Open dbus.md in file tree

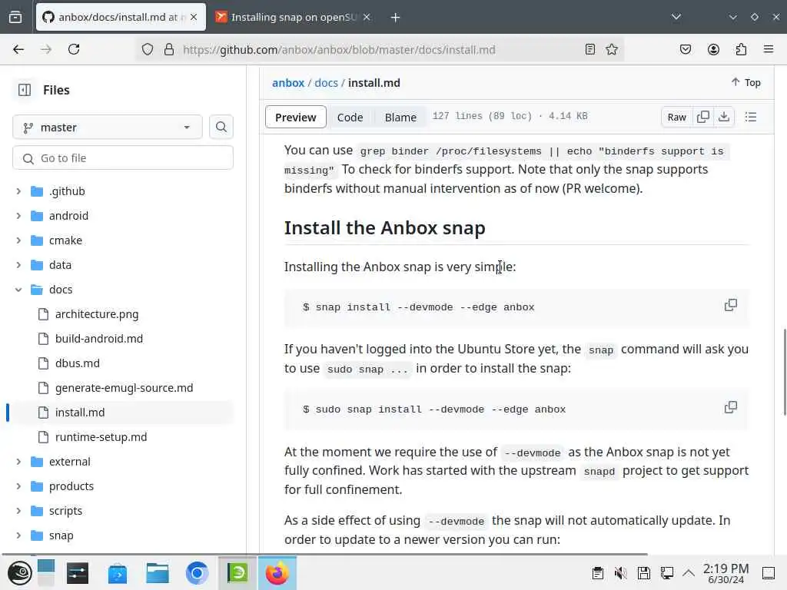(x=78, y=363)
